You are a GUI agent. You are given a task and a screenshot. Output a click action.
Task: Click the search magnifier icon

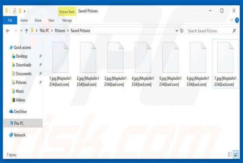234,31
